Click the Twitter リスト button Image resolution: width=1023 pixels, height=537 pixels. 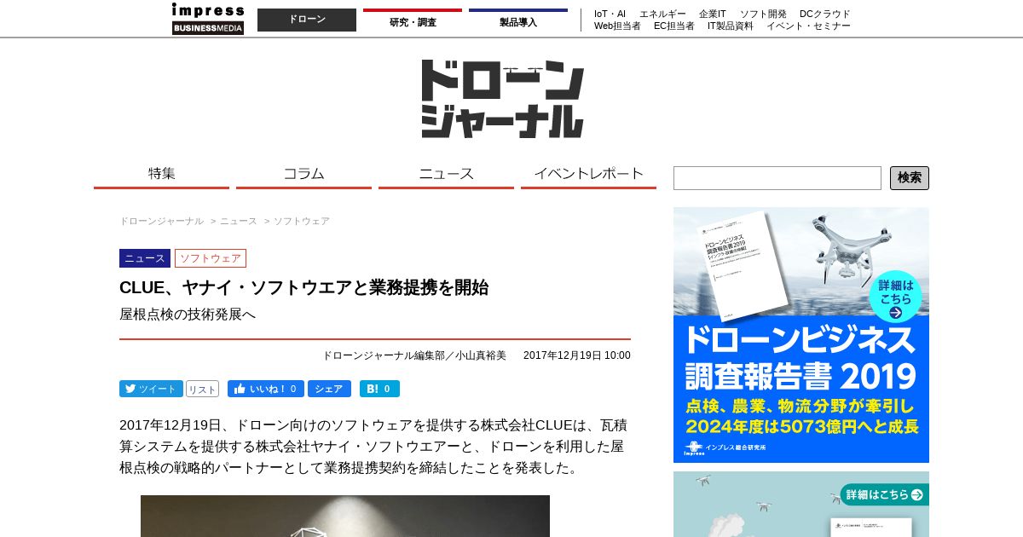202,389
